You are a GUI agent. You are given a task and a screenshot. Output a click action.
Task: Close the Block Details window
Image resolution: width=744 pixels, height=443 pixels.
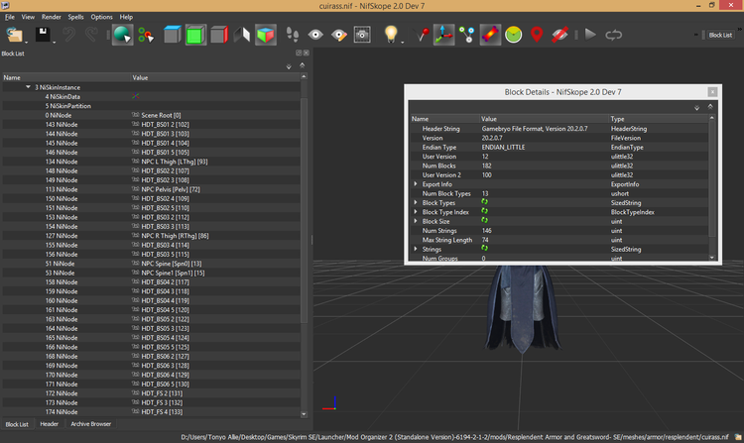[712, 92]
